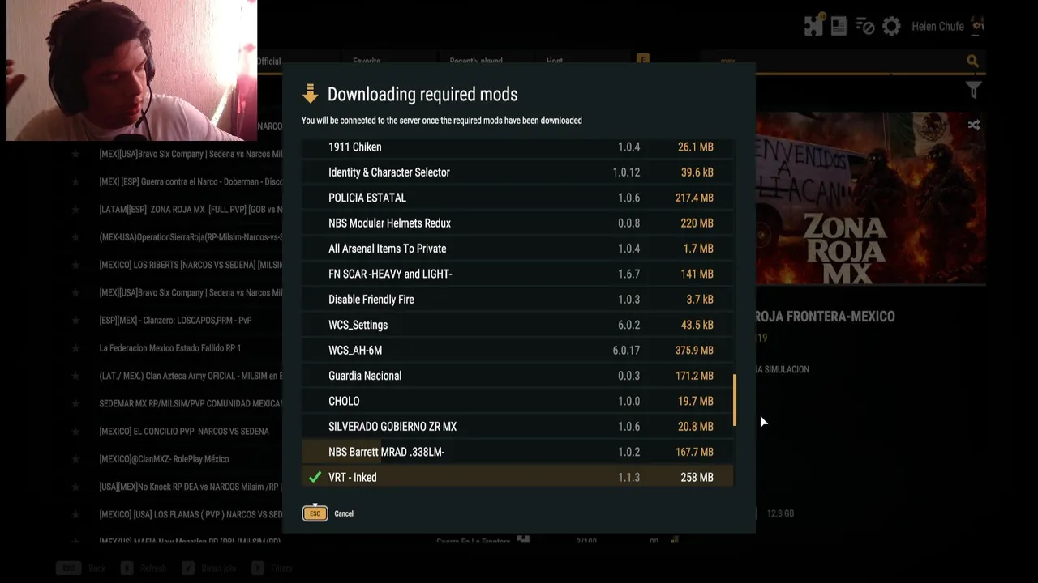Toggle favorite star for LOS RIBERTS server

point(75,265)
